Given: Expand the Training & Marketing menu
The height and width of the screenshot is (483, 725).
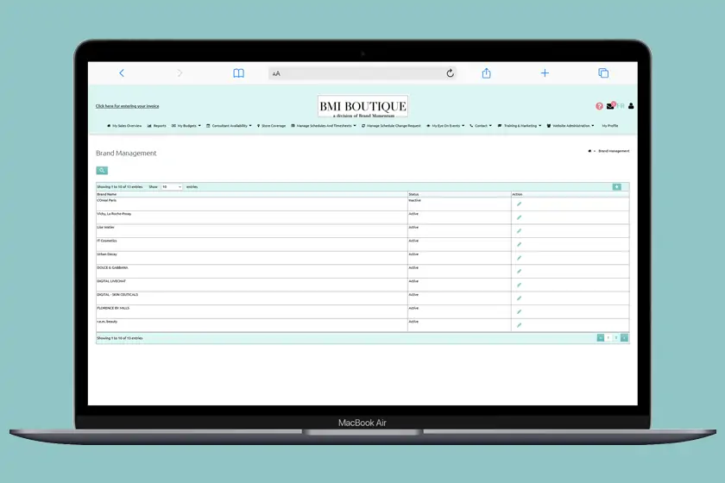Looking at the screenshot, I should click(x=520, y=125).
